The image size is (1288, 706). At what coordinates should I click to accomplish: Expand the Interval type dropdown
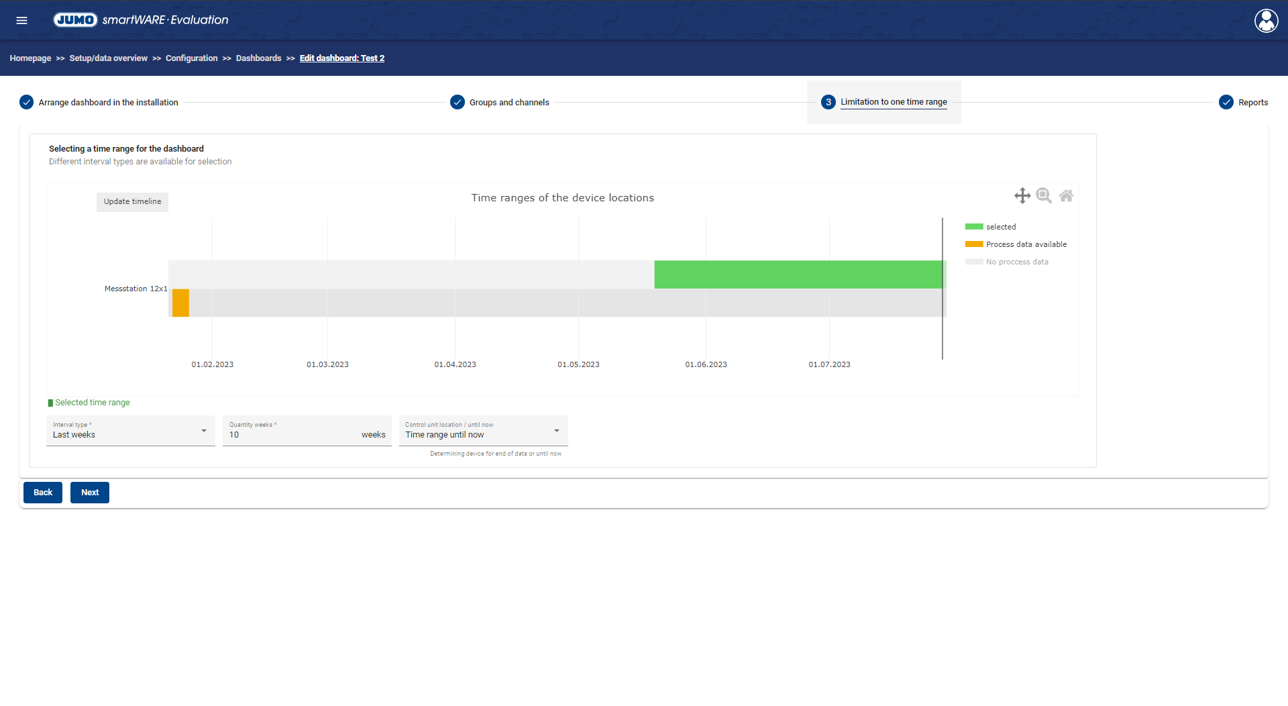pyautogui.click(x=131, y=431)
